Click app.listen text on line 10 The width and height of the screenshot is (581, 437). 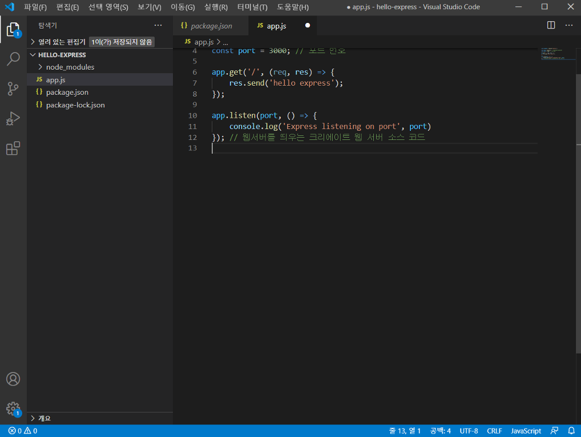[x=234, y=115]
